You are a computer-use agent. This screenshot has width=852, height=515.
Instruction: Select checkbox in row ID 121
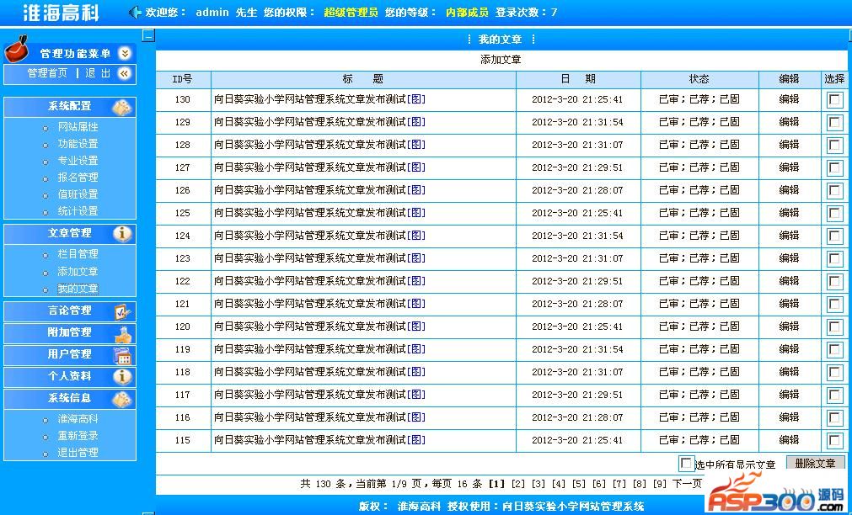[834, 304]
